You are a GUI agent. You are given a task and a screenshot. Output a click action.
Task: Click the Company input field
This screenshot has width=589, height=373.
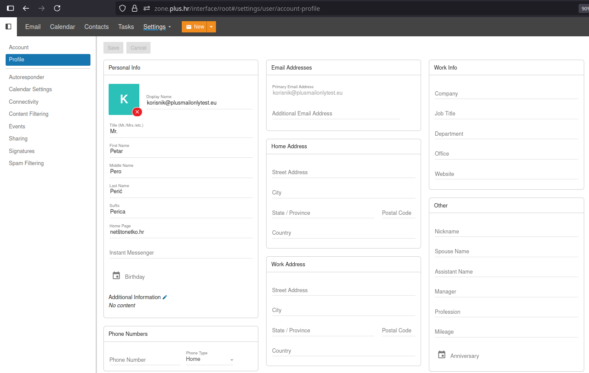pyautogui.click(x=506, y=94)
